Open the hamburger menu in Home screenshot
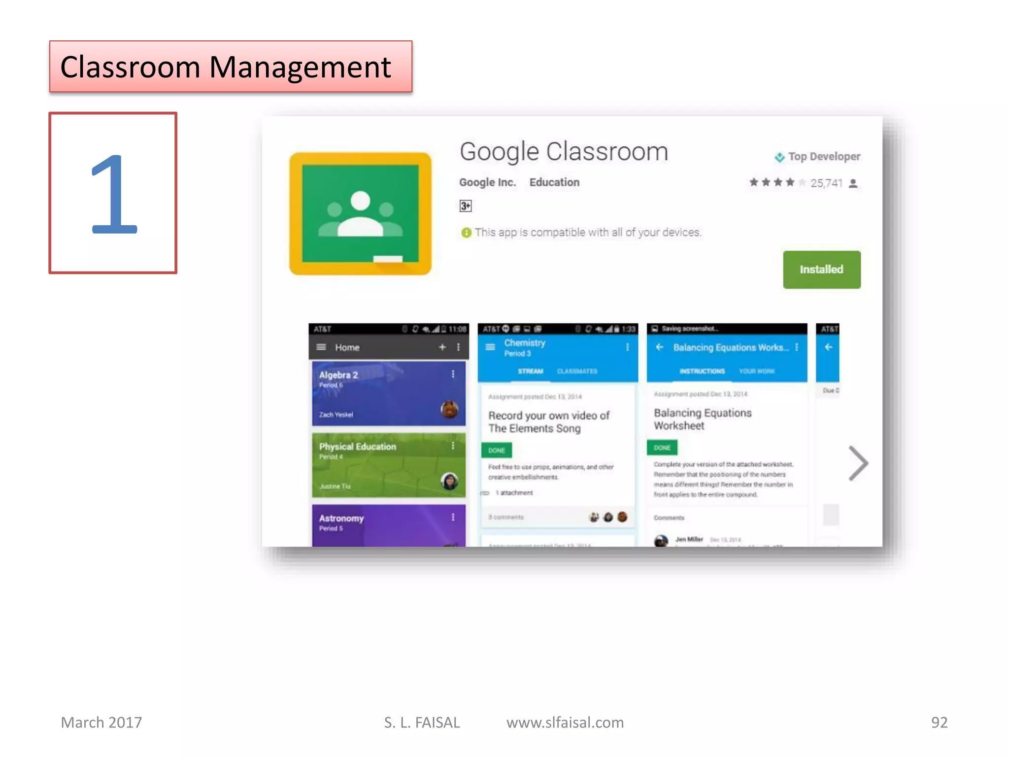Image resolution: width=1009 pixels, height=757 pixels. (x=321, y=347)
